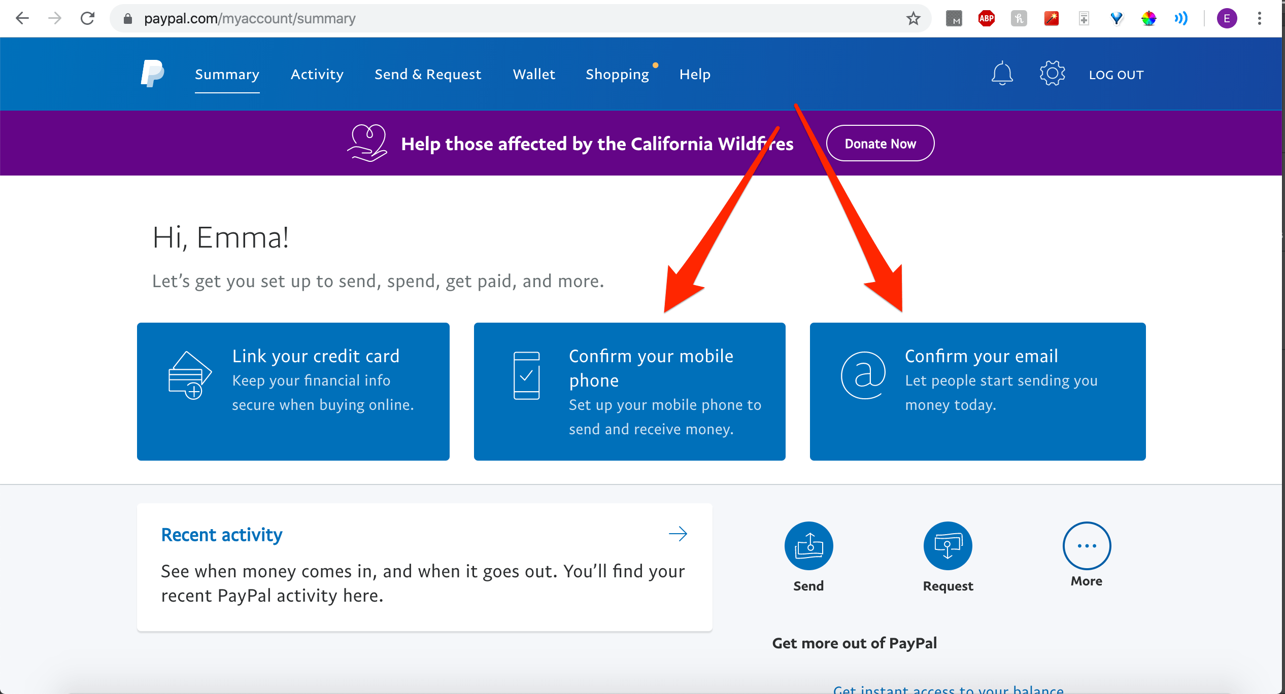Open the More options circle
This screenshot has height=694, width=1285.
(x=1087, y=546)
